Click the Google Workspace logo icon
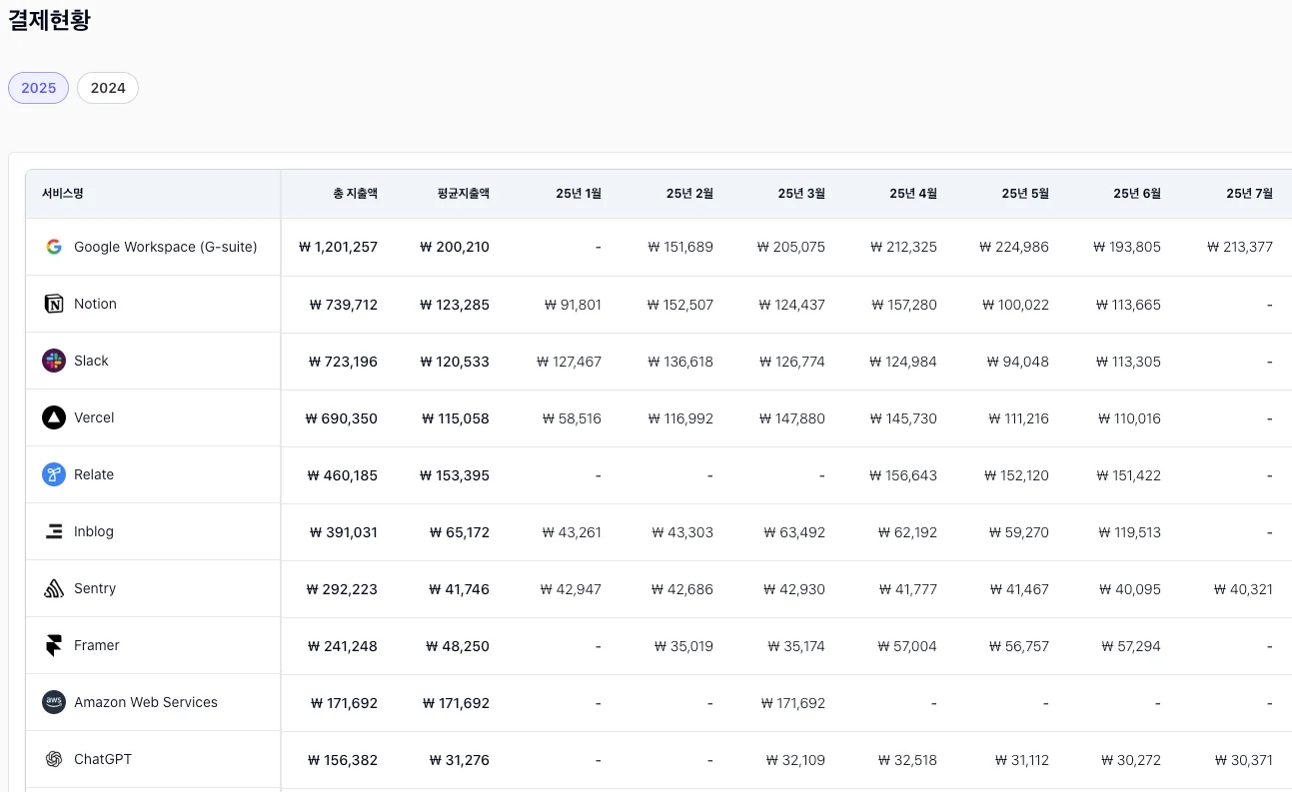The height and width of the screenshot is (792, 1292). [54, 247]
